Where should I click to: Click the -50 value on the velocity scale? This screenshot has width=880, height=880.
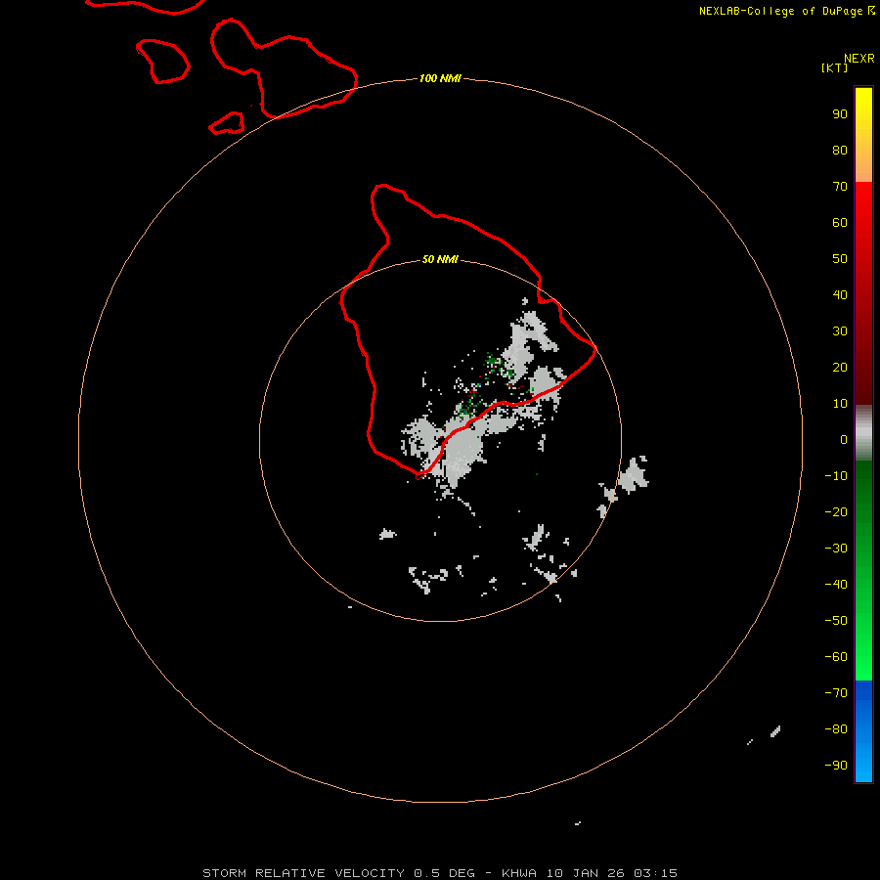tap(836, 621)
